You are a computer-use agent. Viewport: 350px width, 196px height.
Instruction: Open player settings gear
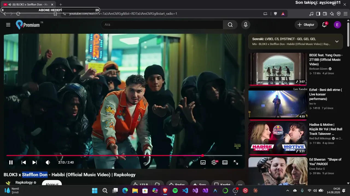click(214, 163)
